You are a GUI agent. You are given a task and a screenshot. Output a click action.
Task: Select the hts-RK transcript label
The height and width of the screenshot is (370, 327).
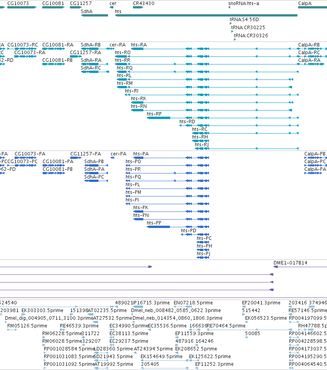point(139,99)
